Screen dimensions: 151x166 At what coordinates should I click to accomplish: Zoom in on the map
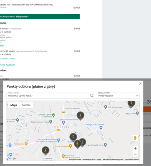pos(135,148)
